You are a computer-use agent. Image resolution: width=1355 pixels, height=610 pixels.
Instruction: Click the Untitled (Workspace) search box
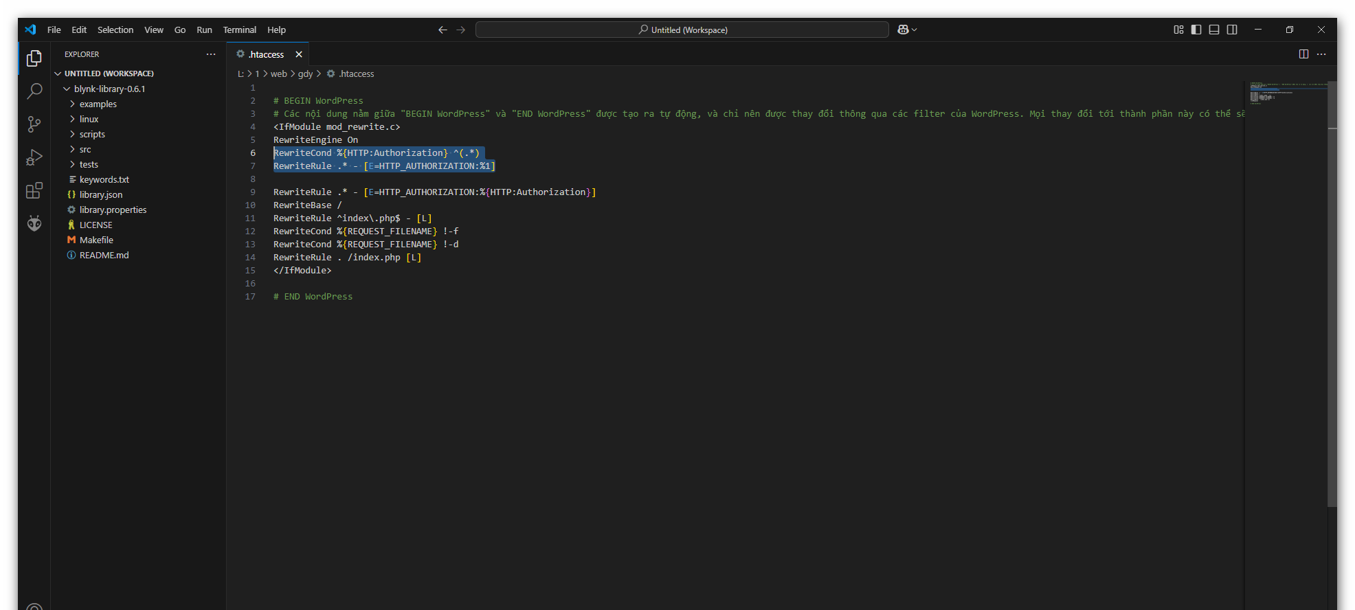click(x=682, y=30)
